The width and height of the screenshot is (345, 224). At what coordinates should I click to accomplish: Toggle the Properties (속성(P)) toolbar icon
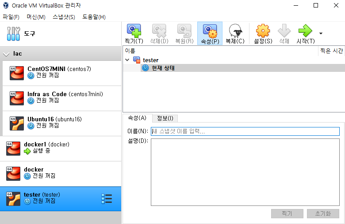(x=210, y=31)
